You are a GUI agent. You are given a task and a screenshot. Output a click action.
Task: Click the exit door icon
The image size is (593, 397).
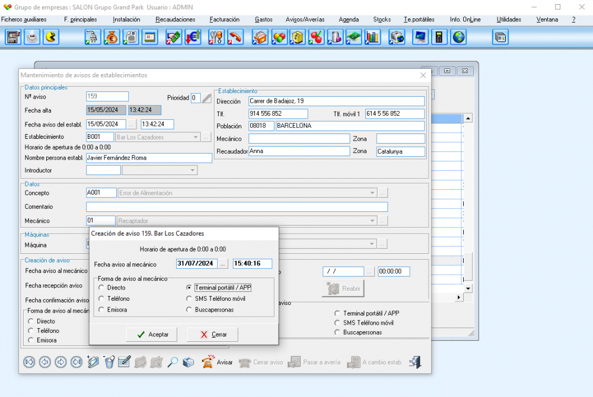click(x=415, y=362)
